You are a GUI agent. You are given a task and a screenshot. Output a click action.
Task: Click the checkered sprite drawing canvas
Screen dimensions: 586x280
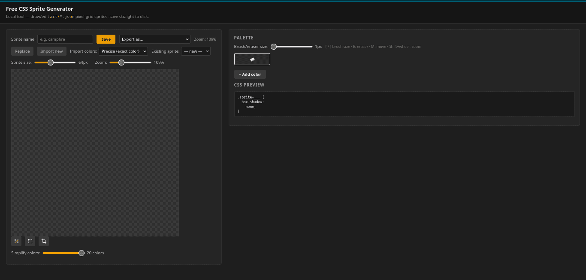click(95, 153)
